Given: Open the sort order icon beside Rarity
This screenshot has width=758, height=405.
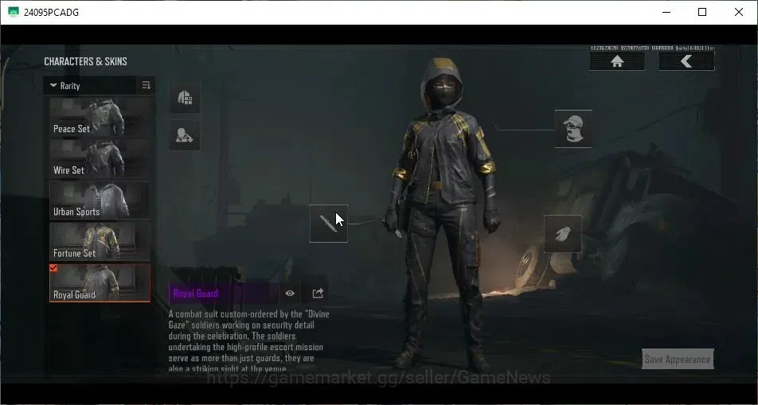Looking at the screenshot, I should coord(146,86).
